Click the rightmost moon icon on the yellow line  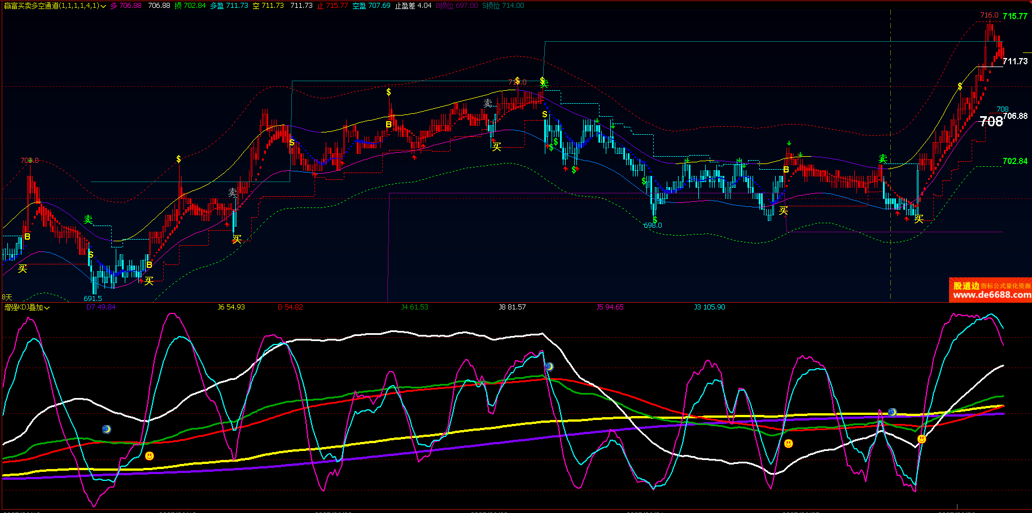(892, 412)
